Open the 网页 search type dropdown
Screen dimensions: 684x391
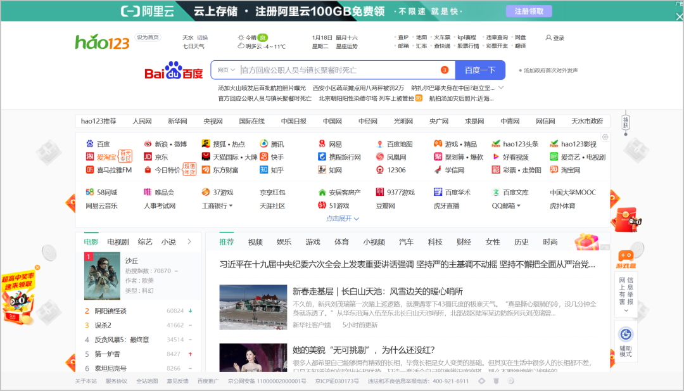click(226, 70)
